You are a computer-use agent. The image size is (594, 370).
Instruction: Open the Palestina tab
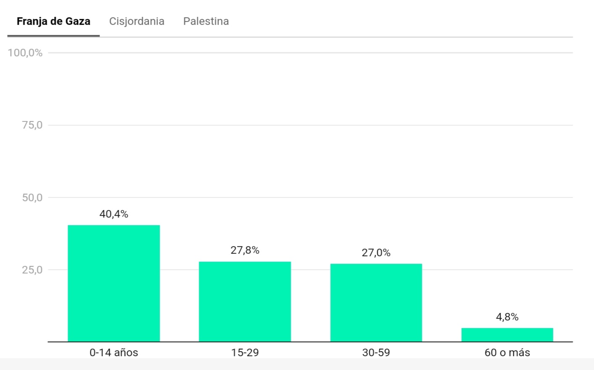[x=206, y=21]
